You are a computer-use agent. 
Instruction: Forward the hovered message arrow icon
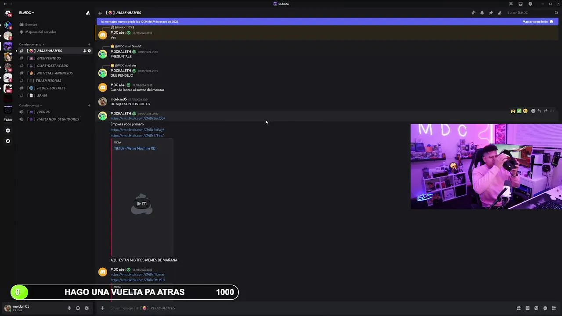(545, 111)
